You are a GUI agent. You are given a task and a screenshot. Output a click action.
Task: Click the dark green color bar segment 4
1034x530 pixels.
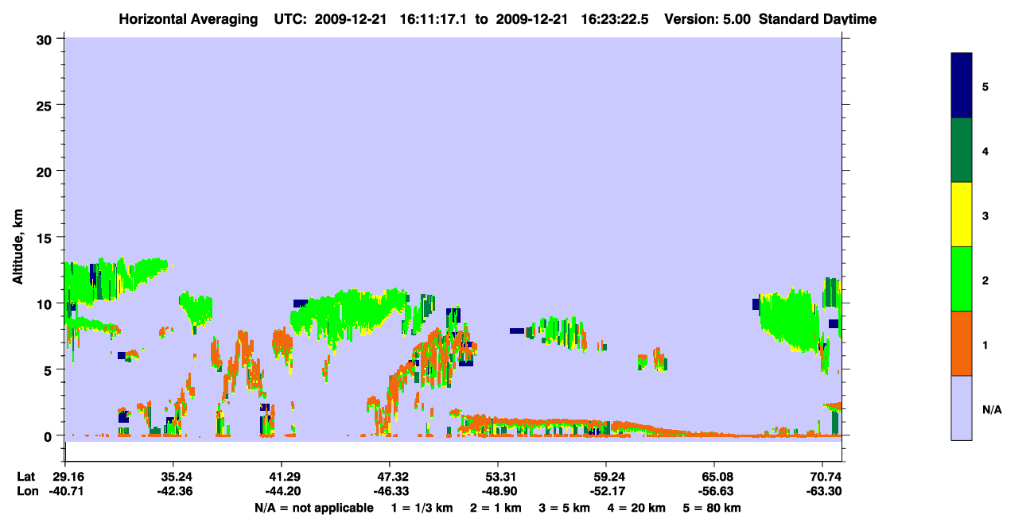pos(961,150)
